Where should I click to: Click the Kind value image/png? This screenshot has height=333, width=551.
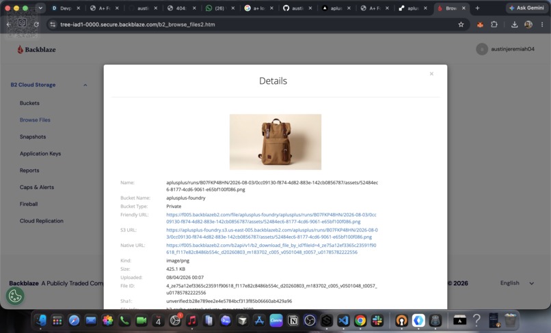(x=178, y=261)
